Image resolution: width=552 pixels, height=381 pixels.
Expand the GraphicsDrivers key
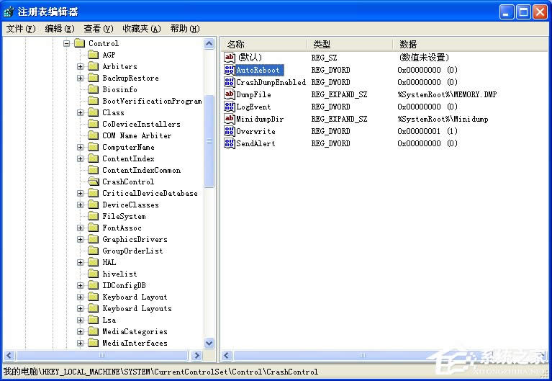pos(81,239)
